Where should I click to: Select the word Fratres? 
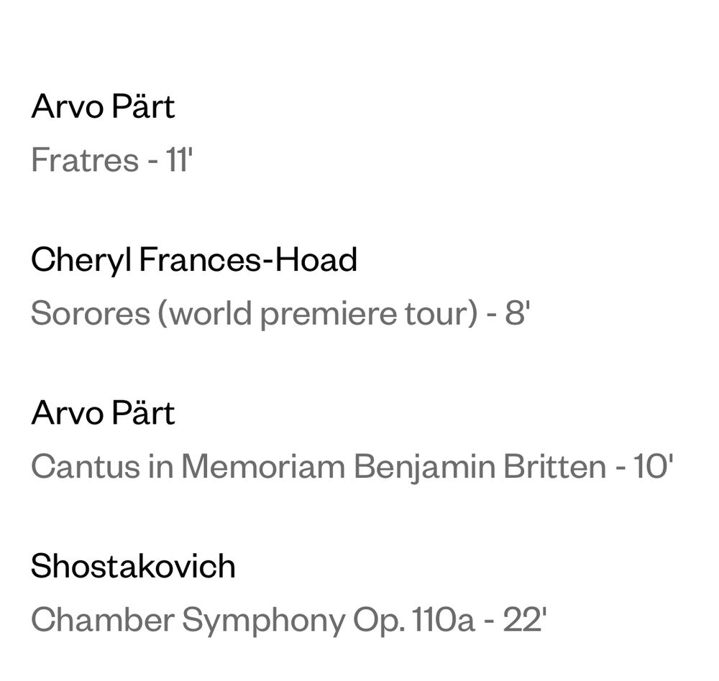pyautogui.click(x=85, y=160)
